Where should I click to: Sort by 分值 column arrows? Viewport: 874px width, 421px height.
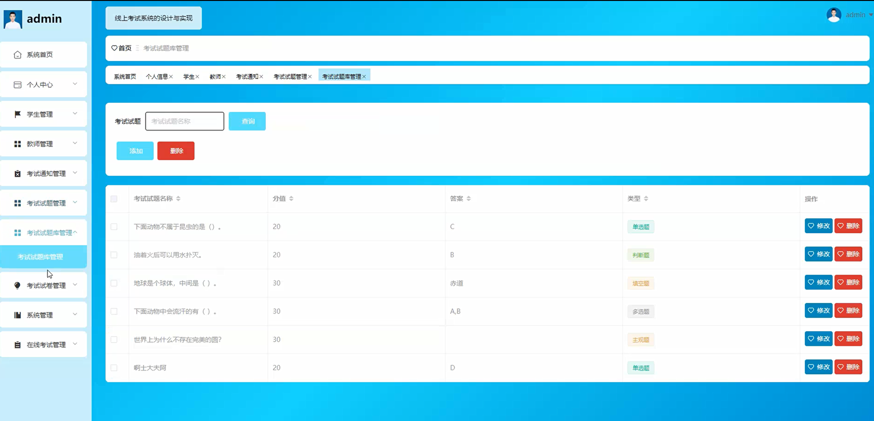[291, 199]
